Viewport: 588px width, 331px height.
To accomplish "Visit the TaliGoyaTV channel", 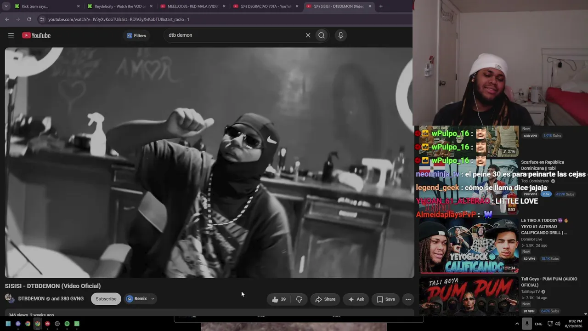I will pos(531,292).
